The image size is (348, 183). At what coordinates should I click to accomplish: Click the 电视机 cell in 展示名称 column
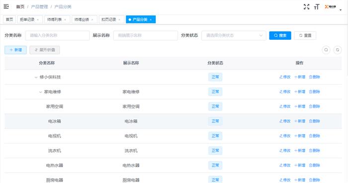pos(131,136)
